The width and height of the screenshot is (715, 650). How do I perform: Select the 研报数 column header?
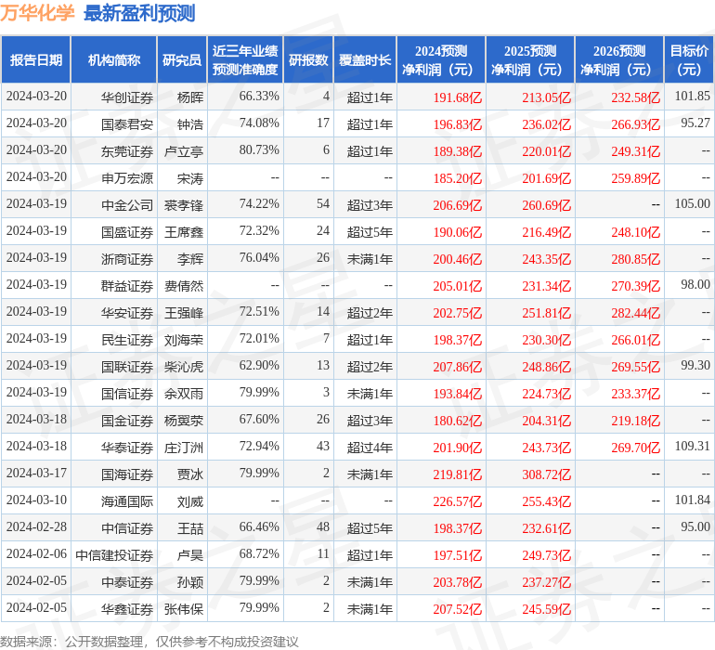click(308, 59)
